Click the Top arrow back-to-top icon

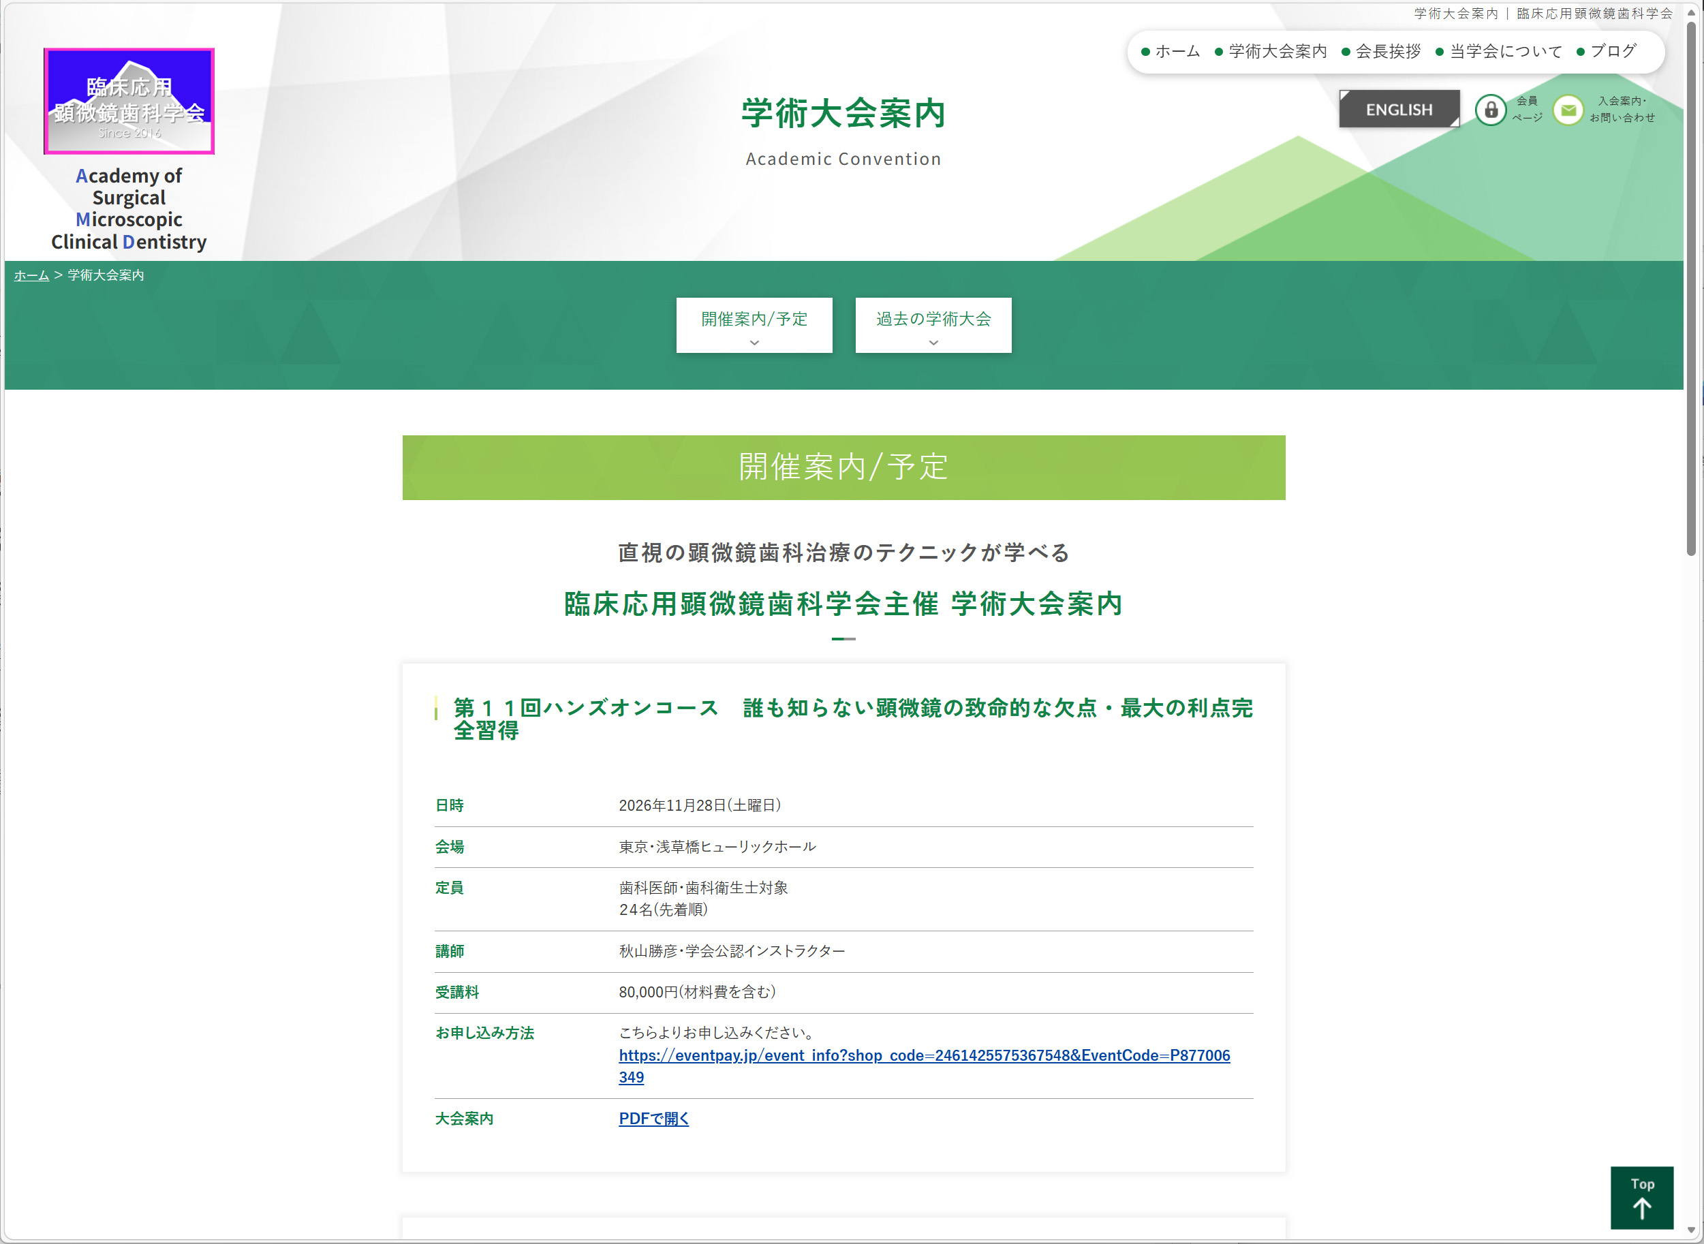1641,1197
